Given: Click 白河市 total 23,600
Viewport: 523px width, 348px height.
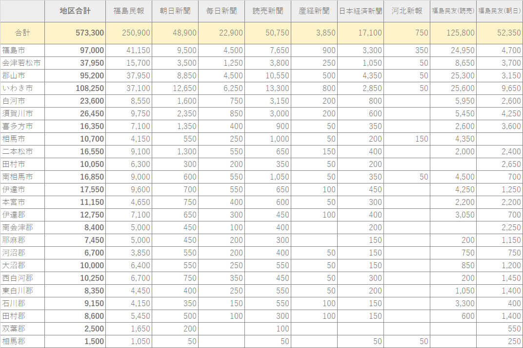Looking at the screenshot, I should coord(75,101).
